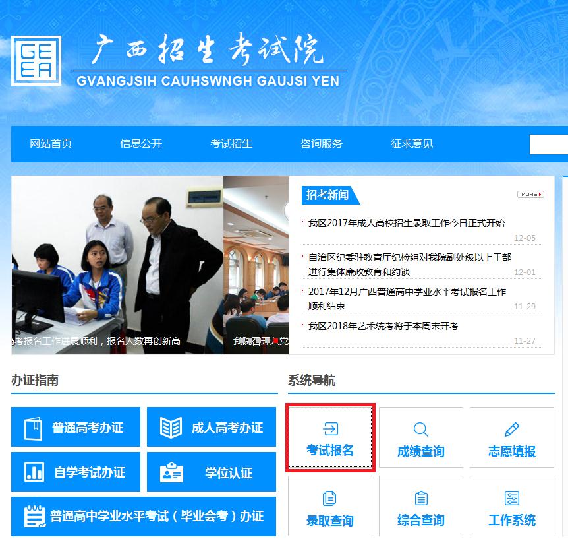Click the 办证指南 section heading
Image resolution: width=568 pixels, height=543 pixels.
(35, 381)
